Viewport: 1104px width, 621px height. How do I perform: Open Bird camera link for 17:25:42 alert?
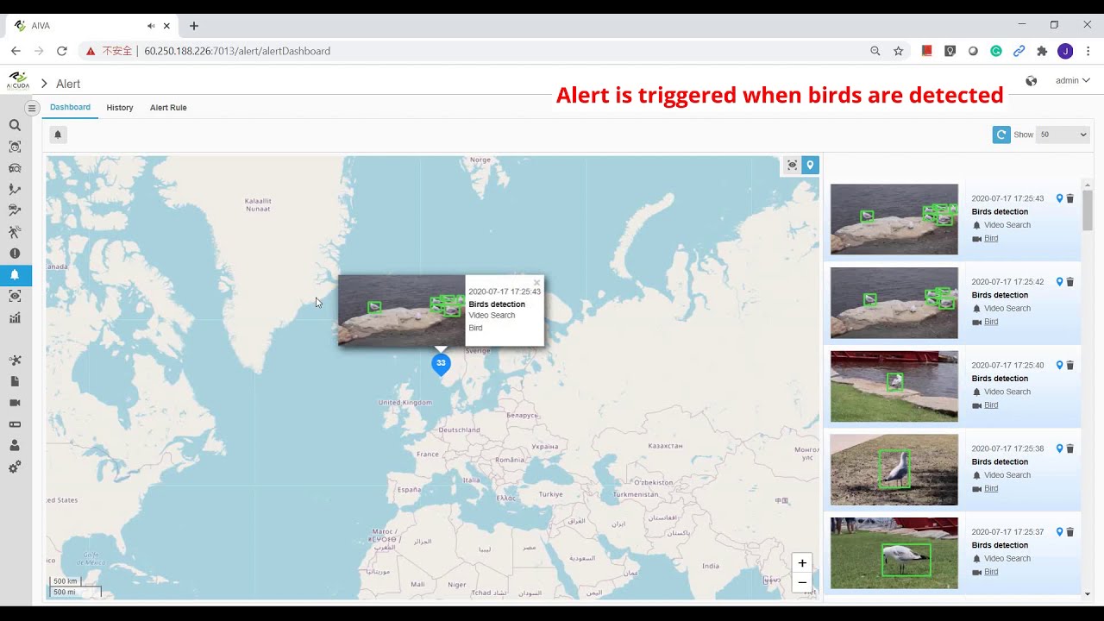click(x=991, y=322)
